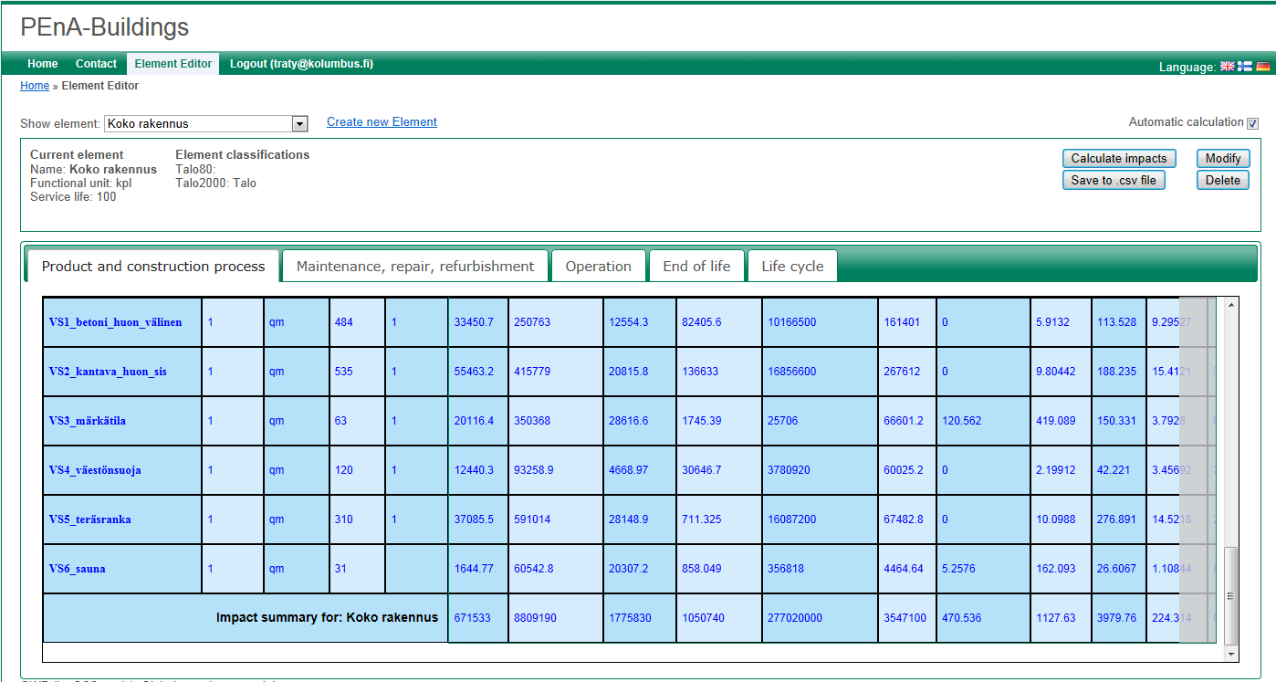Click the value 5.2576
The image size is (1276, 682).
pyautogui.click(x=958, y=569)
